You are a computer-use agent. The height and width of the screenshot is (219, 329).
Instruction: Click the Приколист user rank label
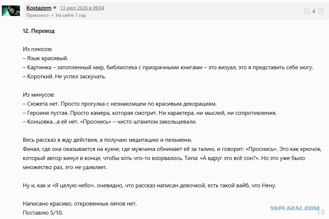(37, 15)
